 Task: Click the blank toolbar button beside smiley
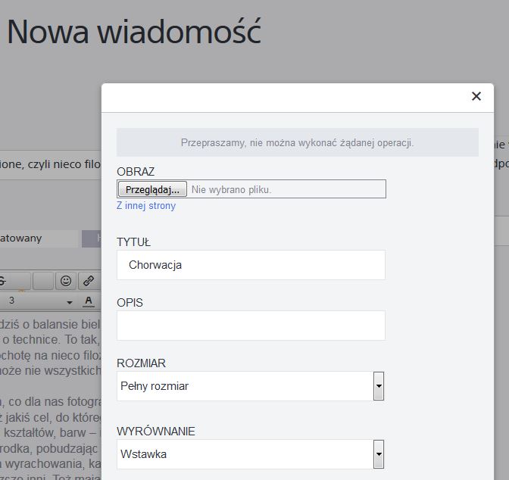point(43,281)
